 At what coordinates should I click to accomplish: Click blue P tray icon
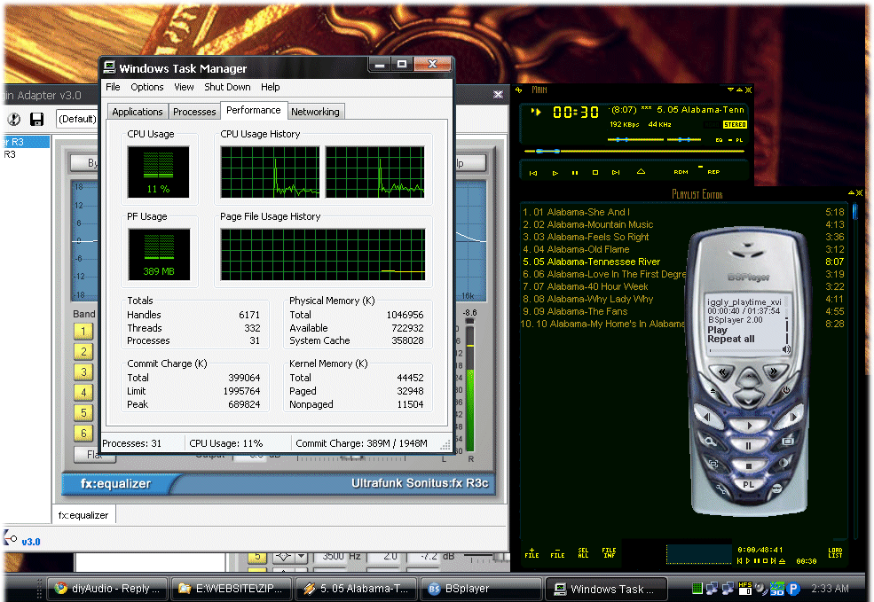793,588
